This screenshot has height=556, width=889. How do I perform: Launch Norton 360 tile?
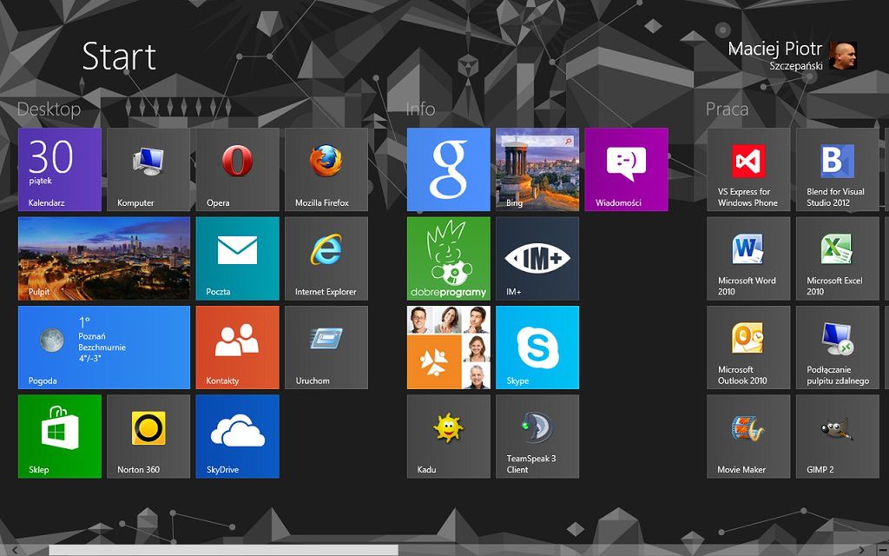tap(148, 436)
